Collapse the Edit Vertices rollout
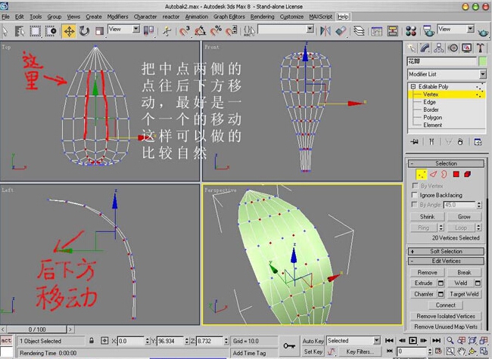The image size is (492, 359). point(446,261)
